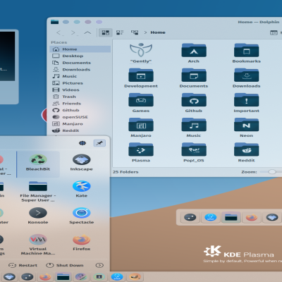The height and width of the screenshot is (282, 282).
Task: Click Firefox icon in floating desktop dock
Action: 252,217
